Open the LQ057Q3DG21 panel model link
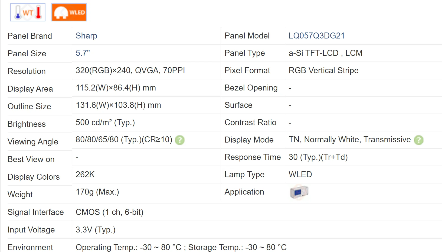Viewport: 442px width, 252px height. click(x=317, y=35)
